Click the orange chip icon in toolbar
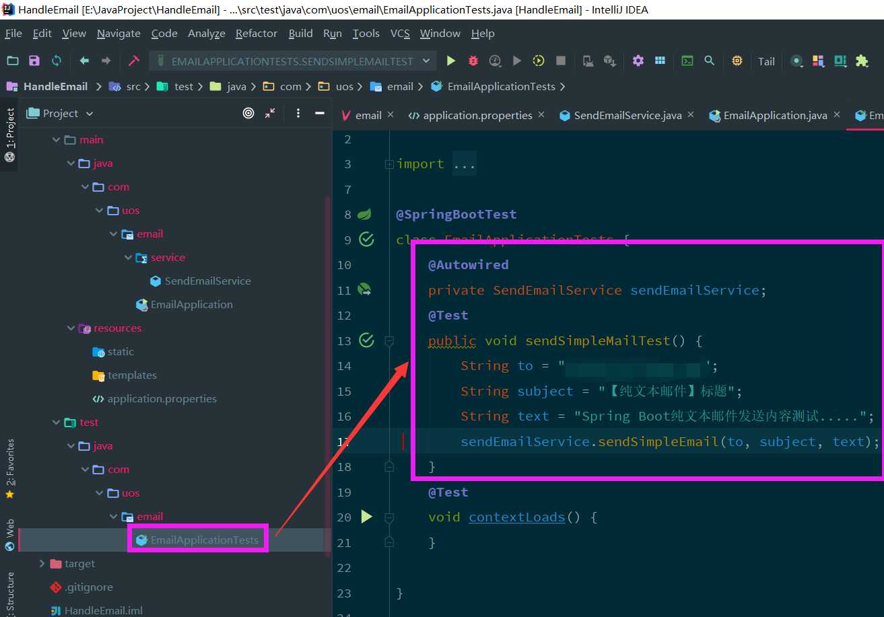The width and height of the screenshot is (884, 617). 737,61
